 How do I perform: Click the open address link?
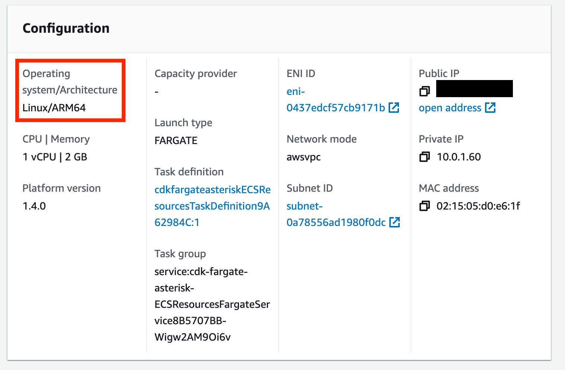pyautogui.click(x=450, y=108)
